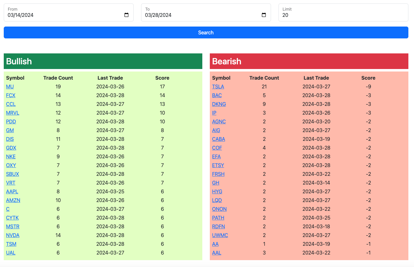Open the CABA symbol link
The image size is (414, 267).
pos(219,139)
